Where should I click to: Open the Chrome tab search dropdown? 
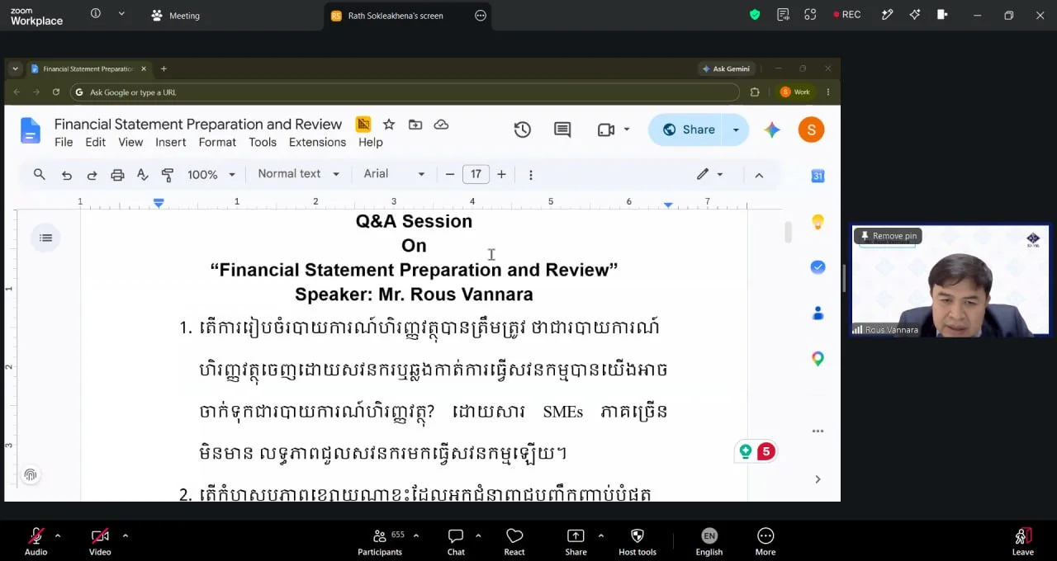(15, 68)
